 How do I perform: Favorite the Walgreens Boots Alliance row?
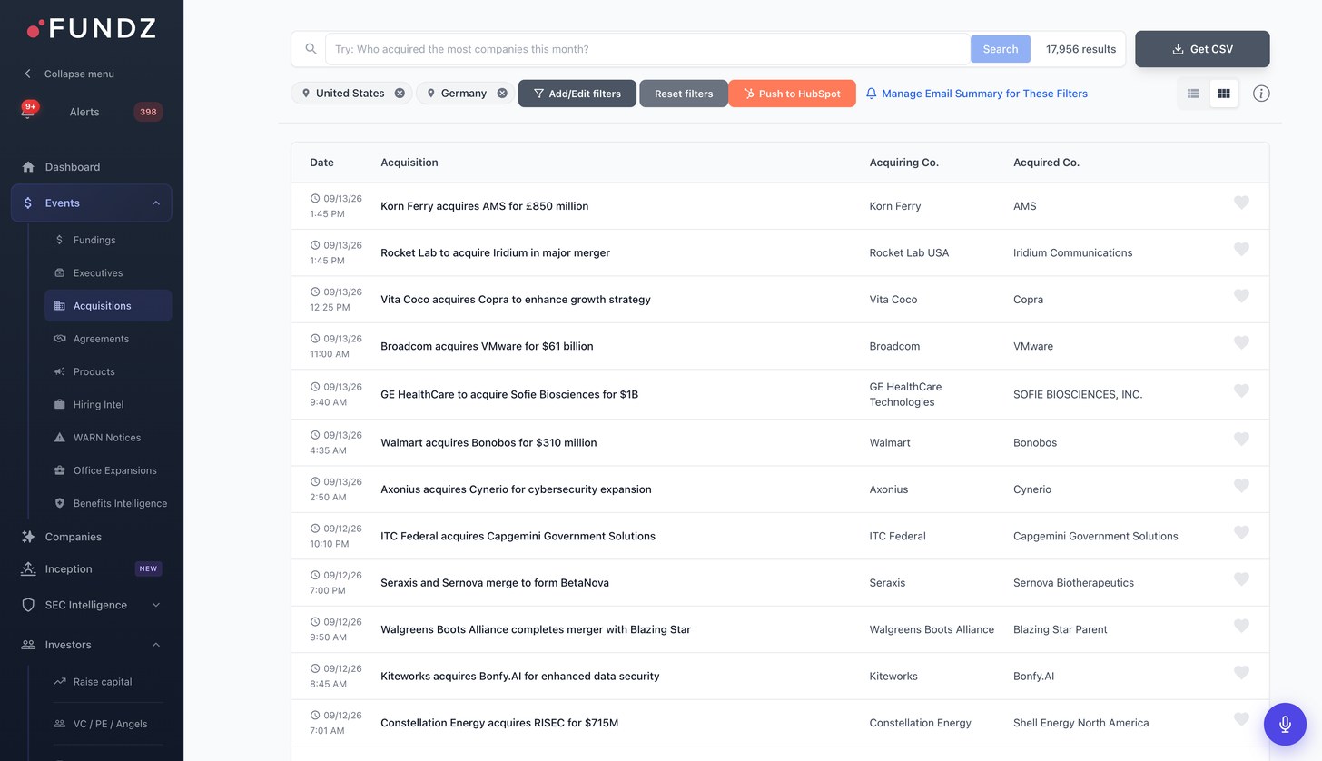[1241, 626]
